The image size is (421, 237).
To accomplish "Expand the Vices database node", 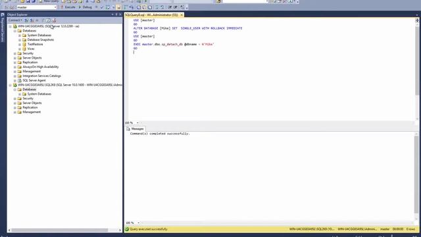I will 20,49.
